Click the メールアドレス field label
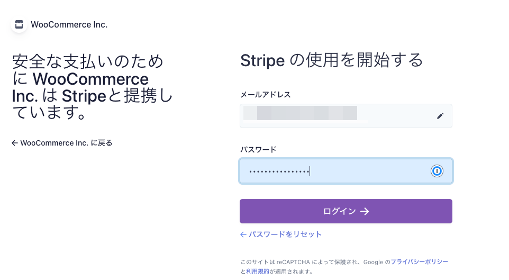This screenshot has height=280, width=509. (x=266, y=94)
